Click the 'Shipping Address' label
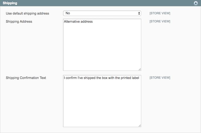201x133 pixels. (19, 21)
